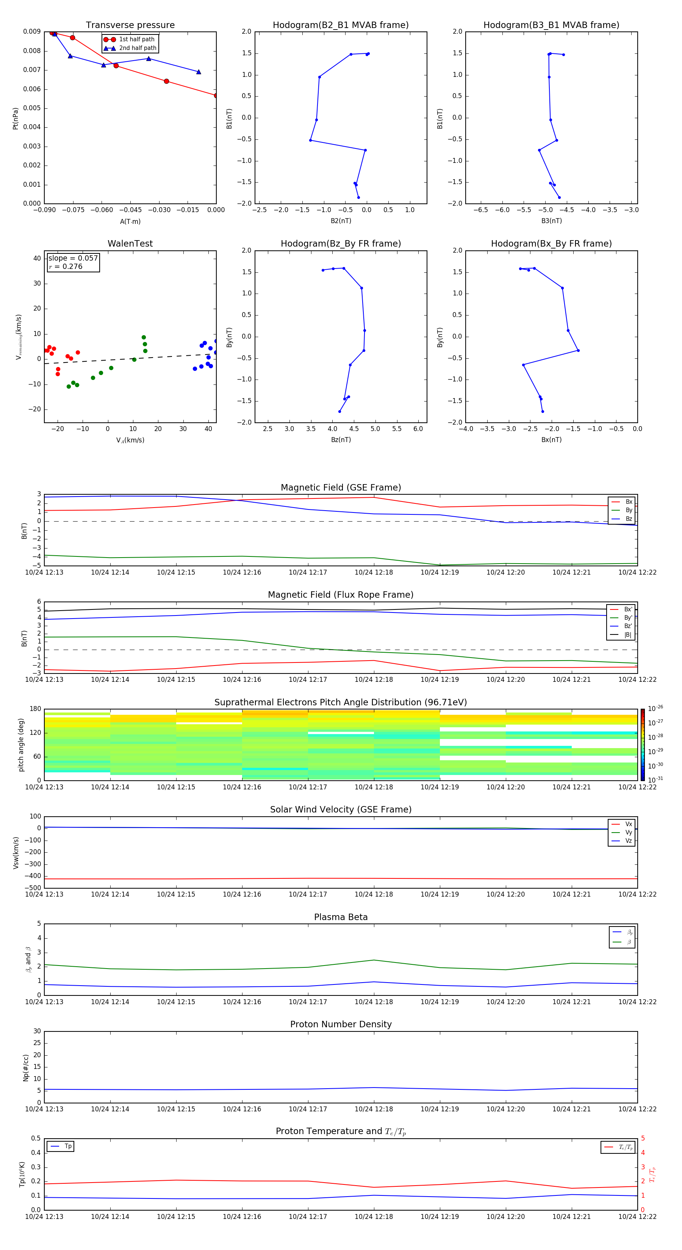Click the "Hodogram(B2_B1 MVAB frame)" title
Viewport: 682px width, 1250px height.
point(341,25)
